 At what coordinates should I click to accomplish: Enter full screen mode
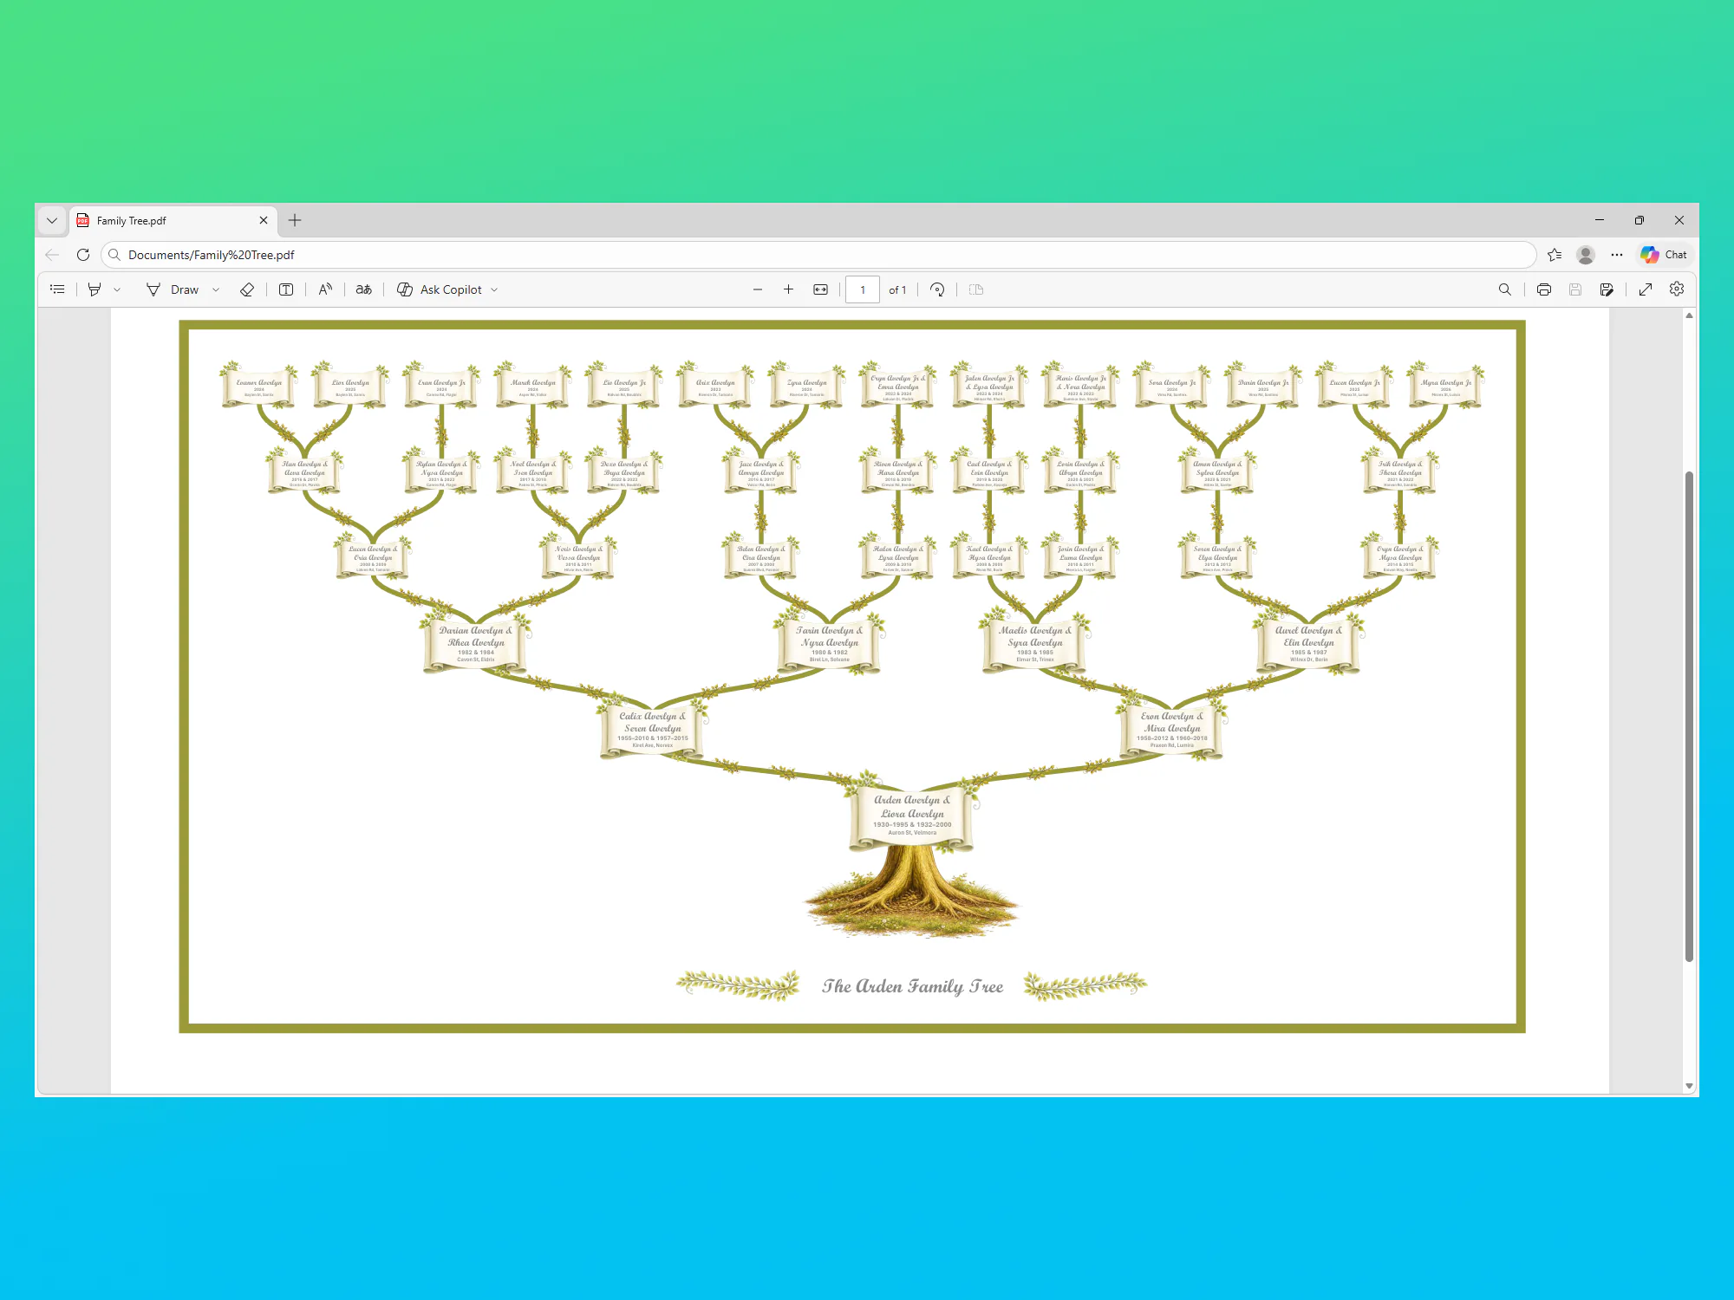click(x=1645, y=289)
